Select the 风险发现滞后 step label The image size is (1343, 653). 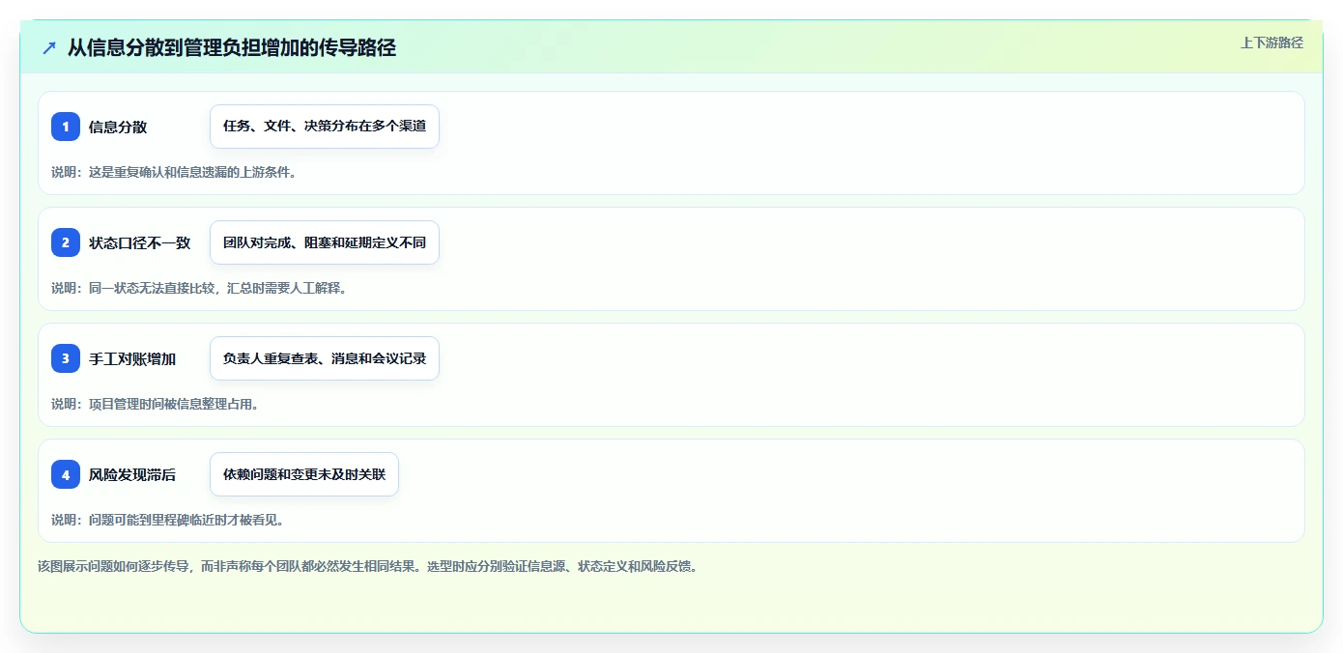click(132, 474)
